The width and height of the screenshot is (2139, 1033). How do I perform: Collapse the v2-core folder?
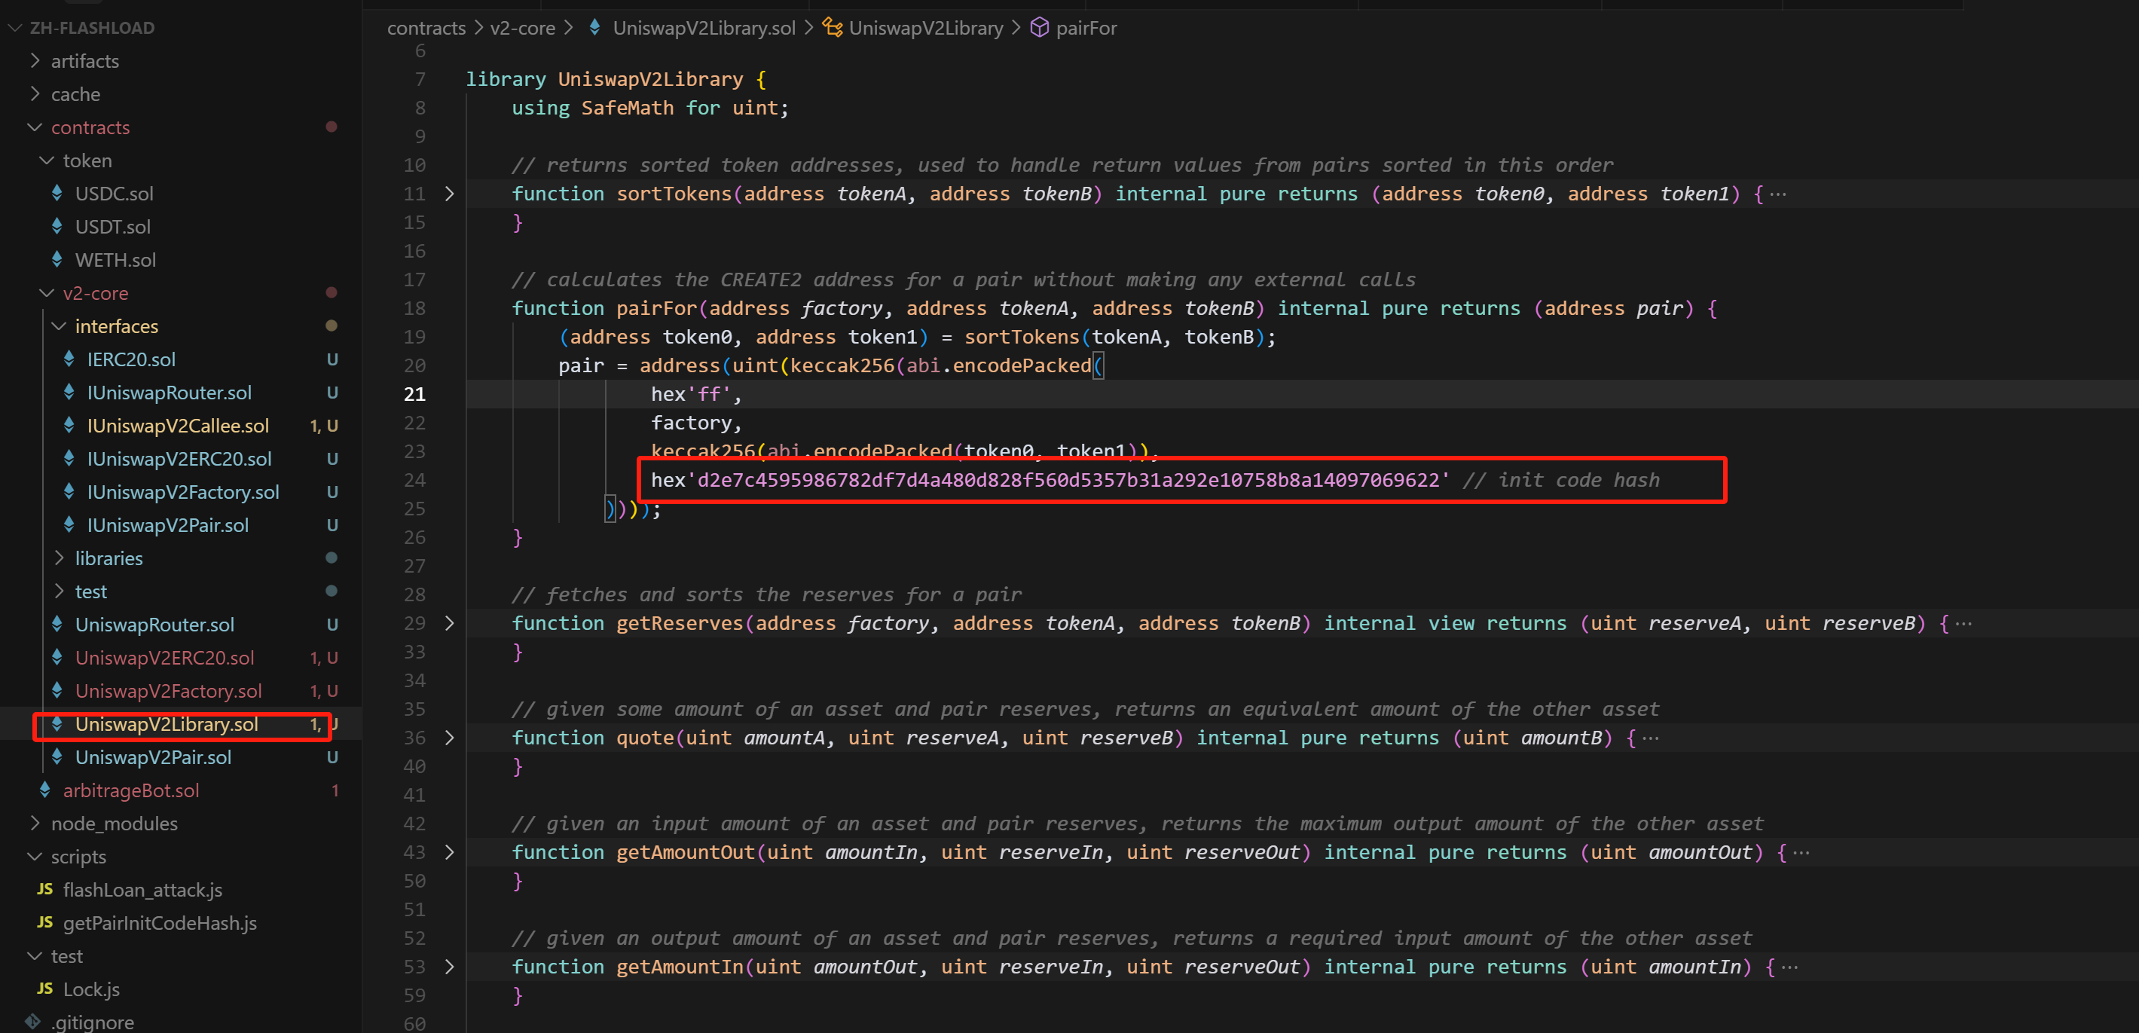(x=47, y=293)
